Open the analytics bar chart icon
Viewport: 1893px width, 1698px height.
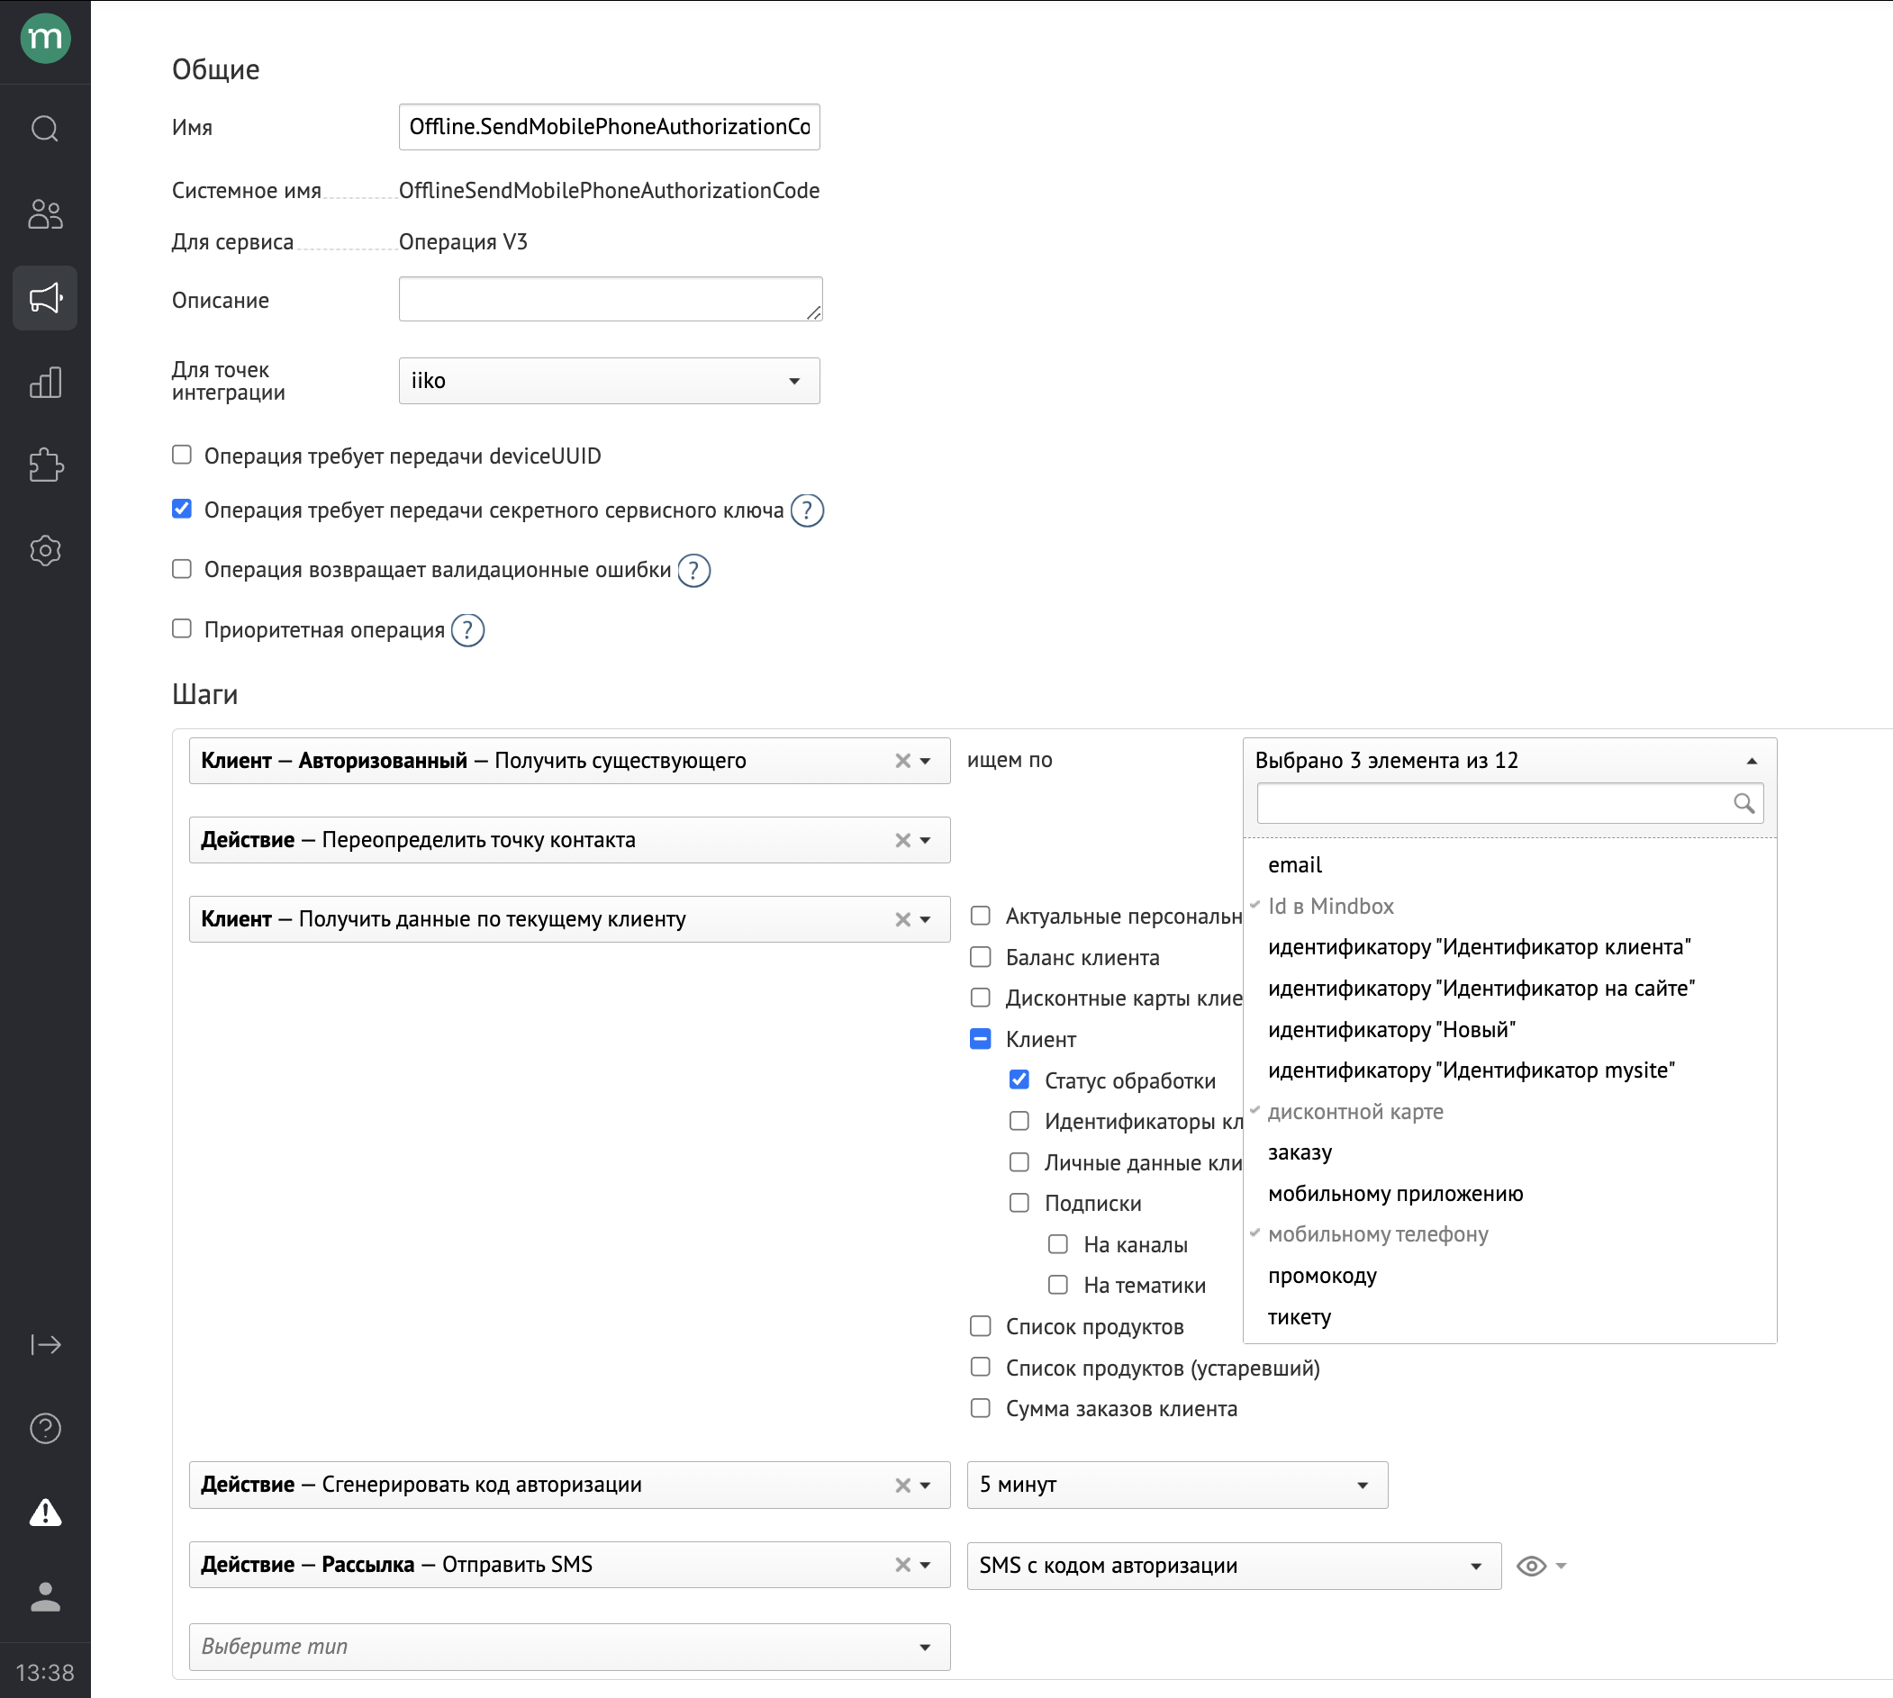[x=45, y=382]
